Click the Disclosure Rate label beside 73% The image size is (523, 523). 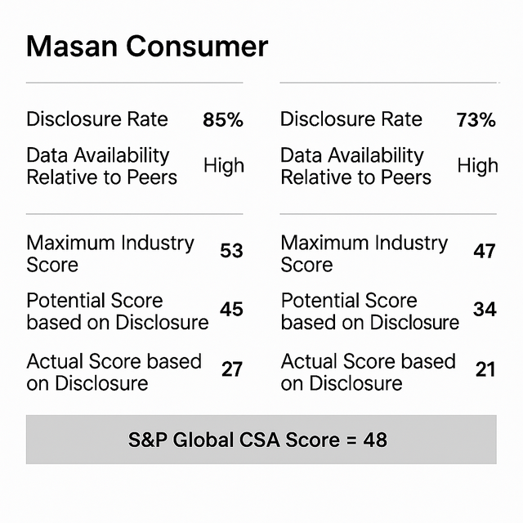[351, 119]
